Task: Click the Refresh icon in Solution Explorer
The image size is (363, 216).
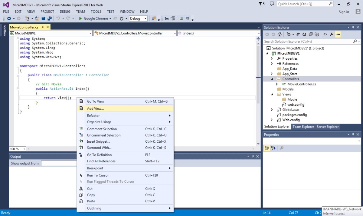Action: pyautogui.click(x=304, y=34)
